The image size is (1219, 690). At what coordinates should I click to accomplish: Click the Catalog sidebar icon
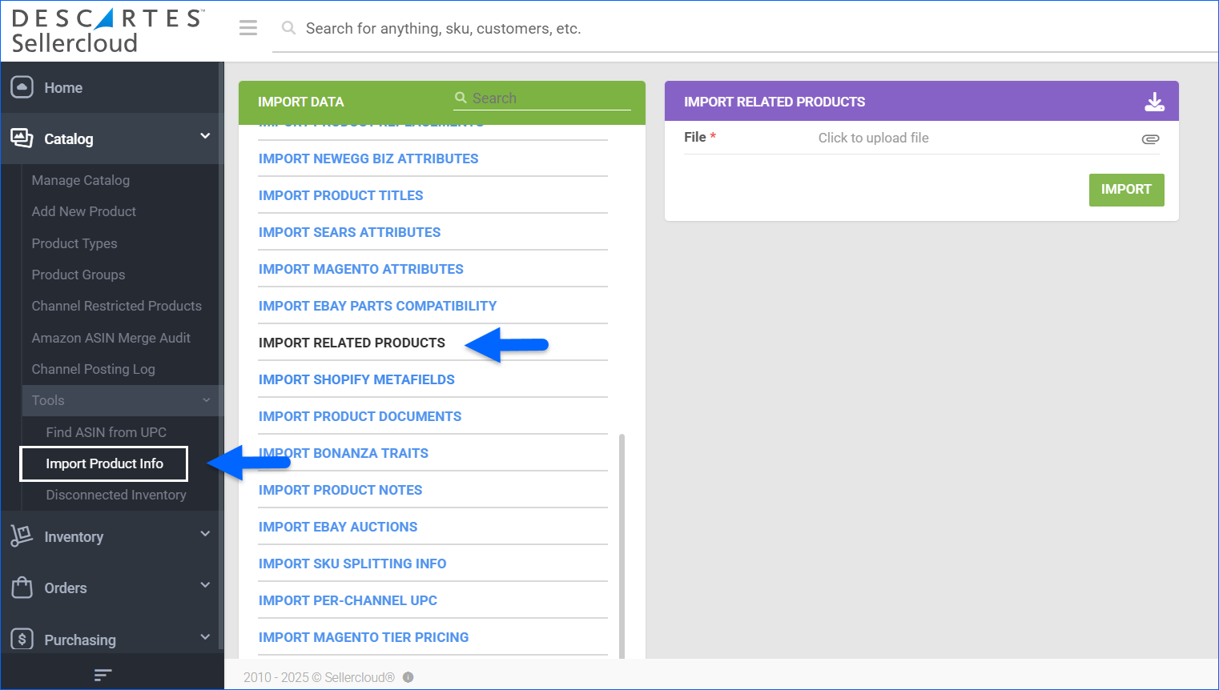pyautogui.click(x=22, y=138)
